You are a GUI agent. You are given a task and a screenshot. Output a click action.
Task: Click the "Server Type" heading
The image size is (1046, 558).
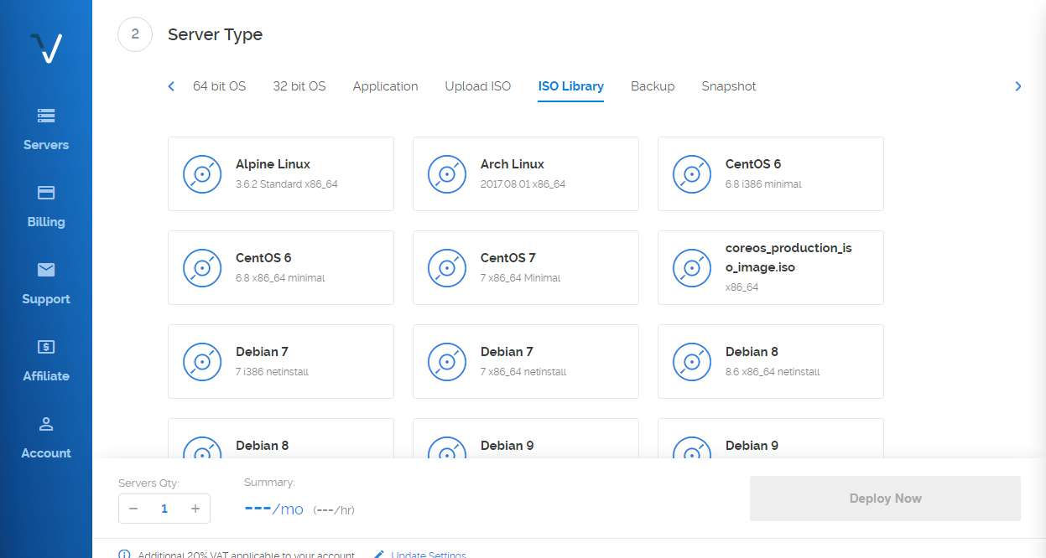click(216, 35)
